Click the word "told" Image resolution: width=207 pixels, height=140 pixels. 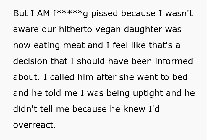tap(53, 93)
